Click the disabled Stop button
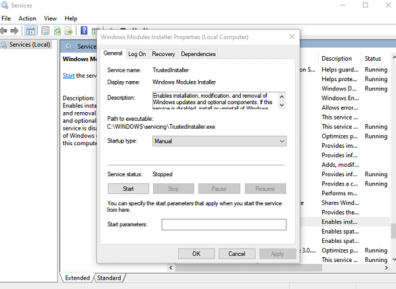 pos(174,189)
